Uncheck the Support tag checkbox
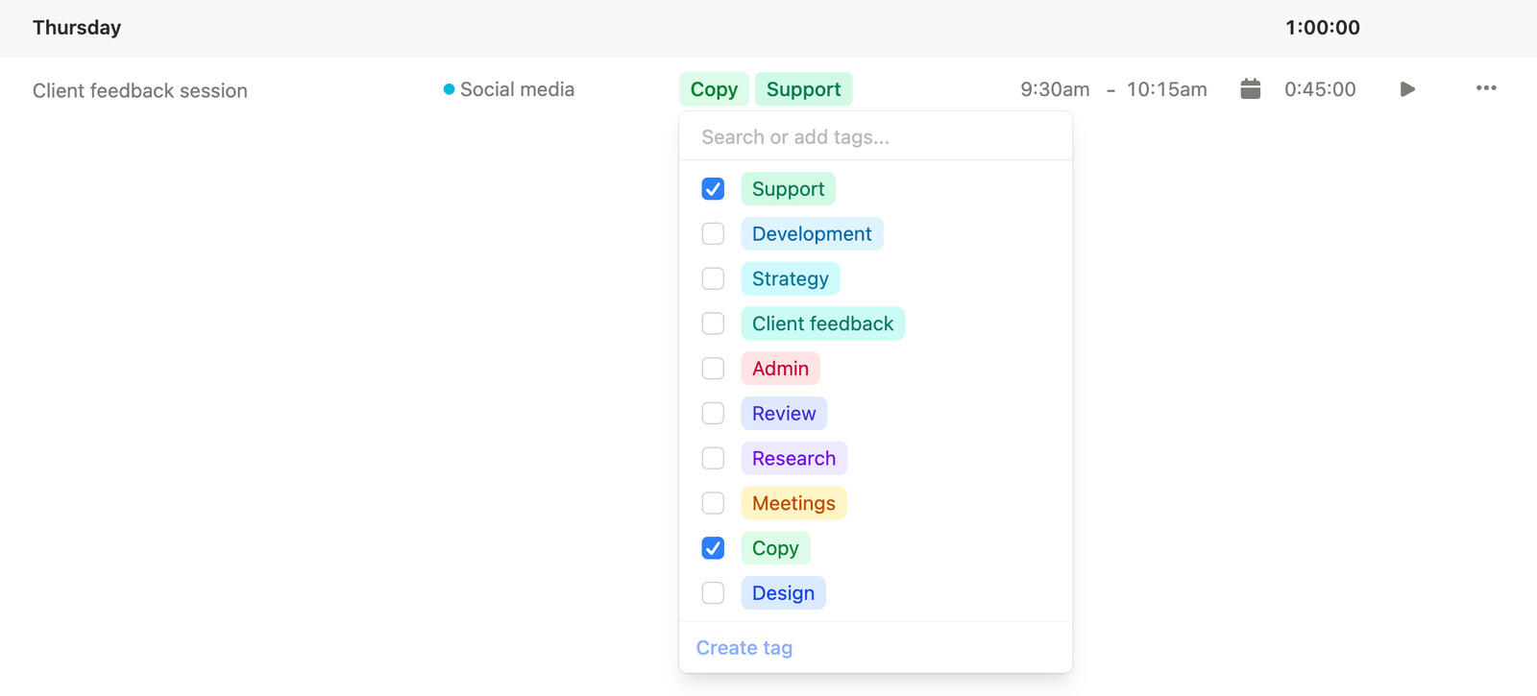 click(713, 189)
